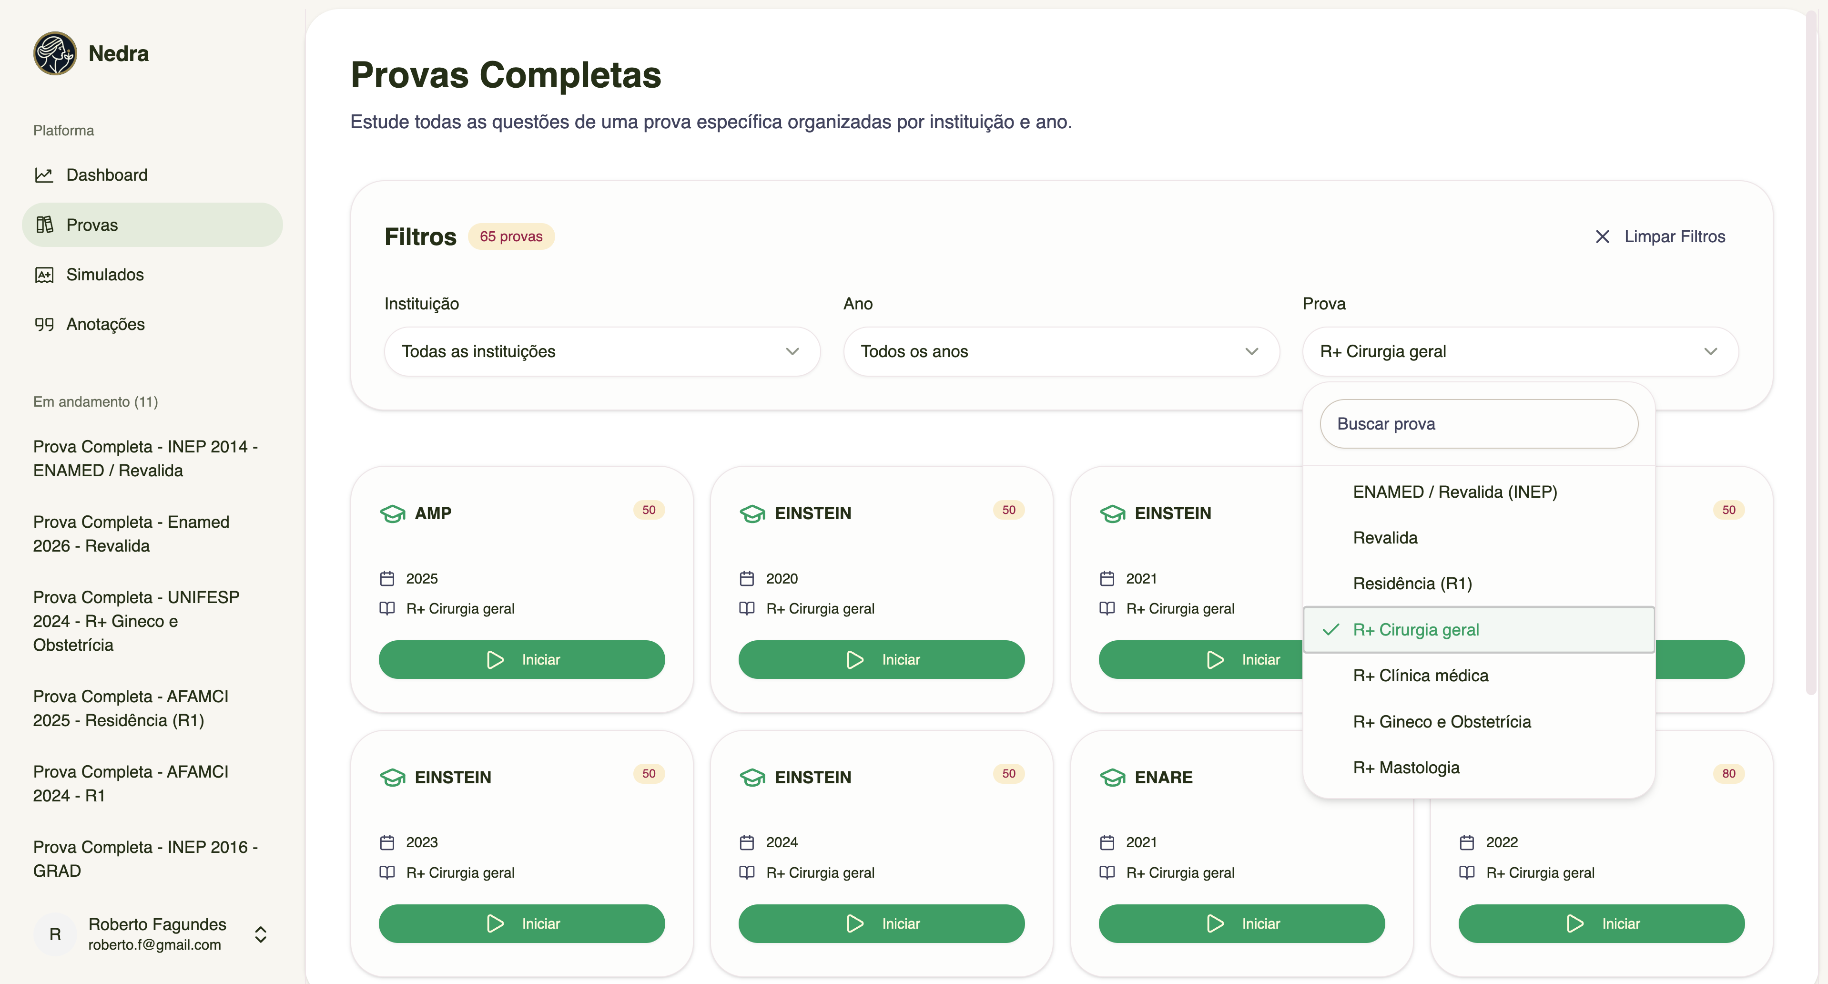Click the Nedra logo
This screenshot has width=1828, height=984.
coord(55,52)
